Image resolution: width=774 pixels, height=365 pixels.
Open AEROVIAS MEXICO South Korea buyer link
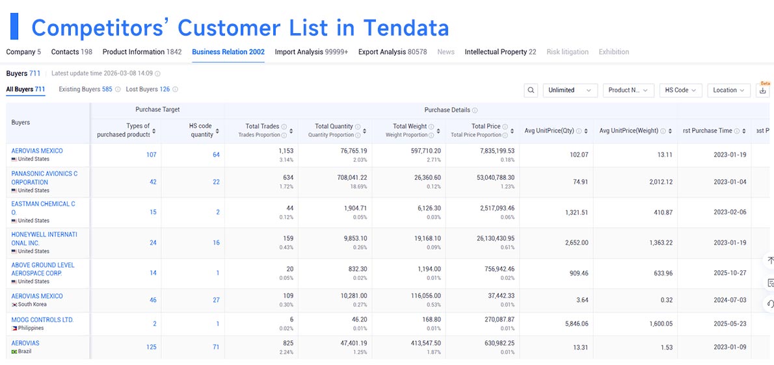(x=37, y=296)
